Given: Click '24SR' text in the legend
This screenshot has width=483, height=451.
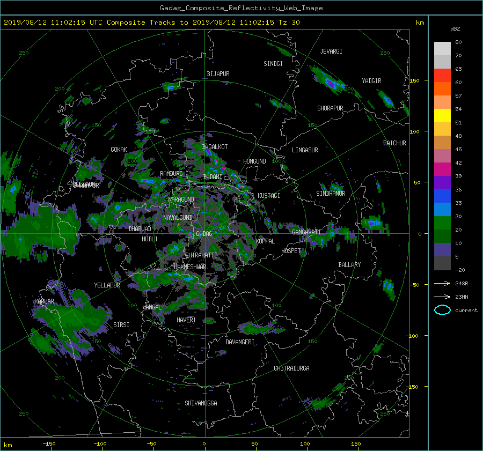Looking at the screenshot, I should pyautogui.click(x=462, y=284).
